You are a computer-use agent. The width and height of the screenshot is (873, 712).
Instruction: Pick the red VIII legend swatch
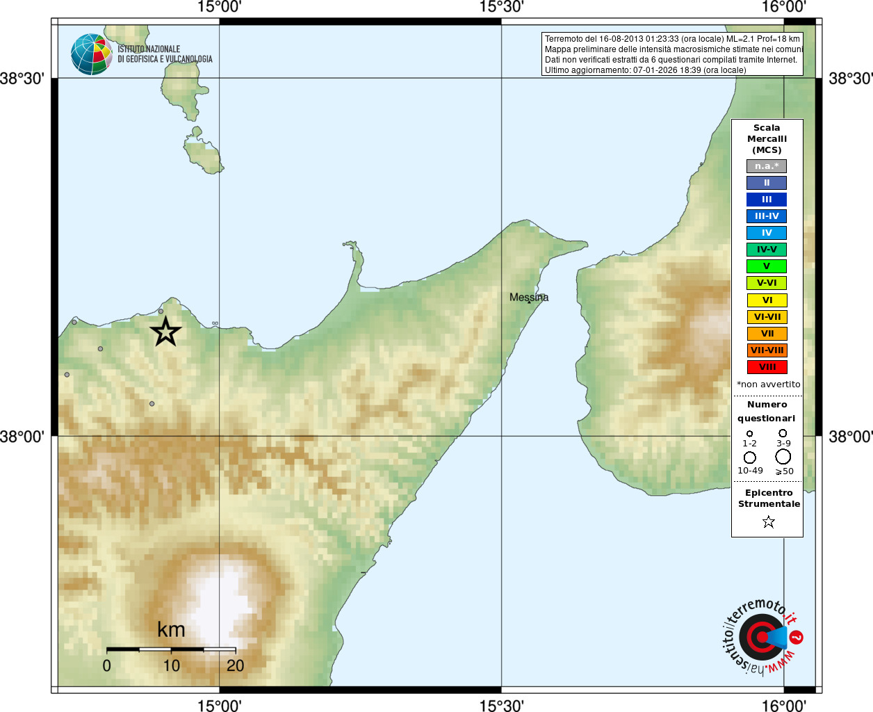[x=767, y=367]
